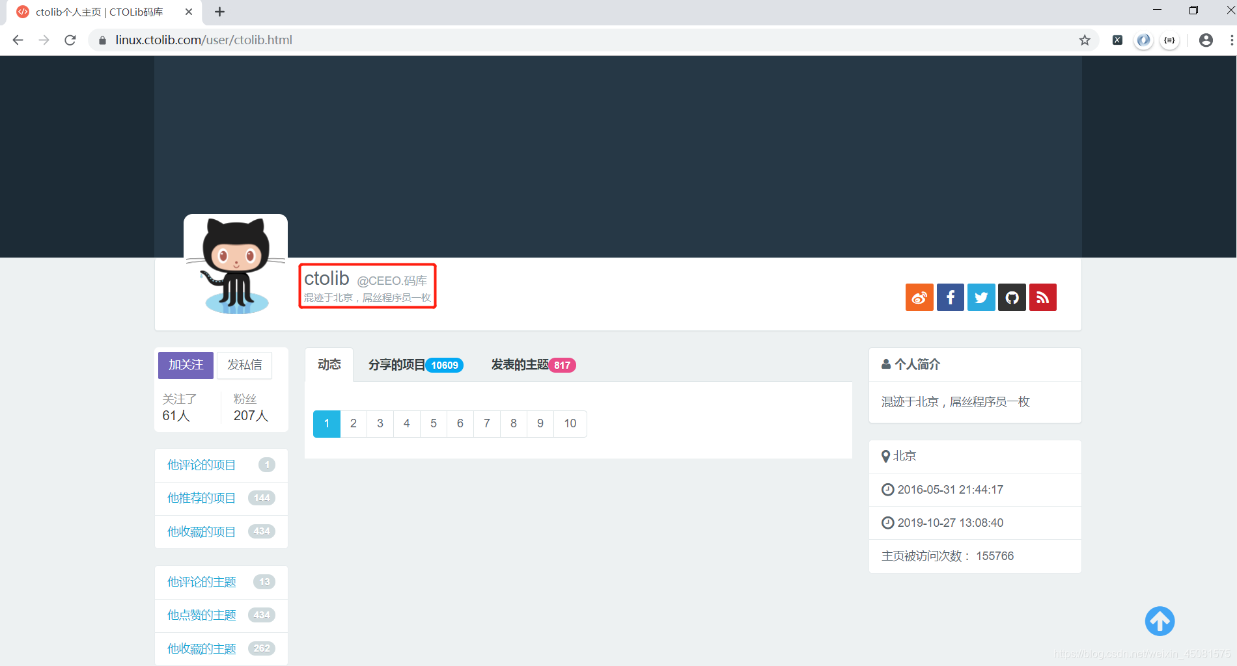Go to pagination page 5
Image resolution: width=1237 pixels, height=666 pixels.
pyautogui.click(x=434, y=423)
